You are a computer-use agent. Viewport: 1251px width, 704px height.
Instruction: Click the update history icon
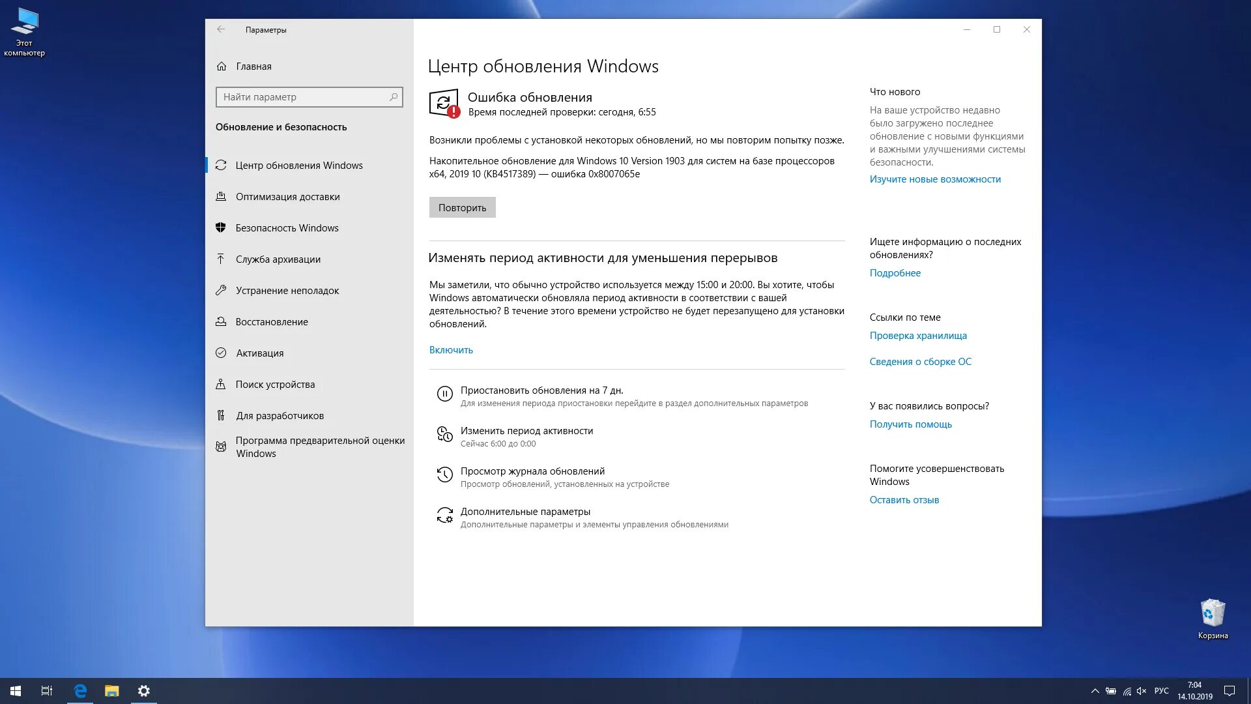pyautogui.click(x=444, y=475)
